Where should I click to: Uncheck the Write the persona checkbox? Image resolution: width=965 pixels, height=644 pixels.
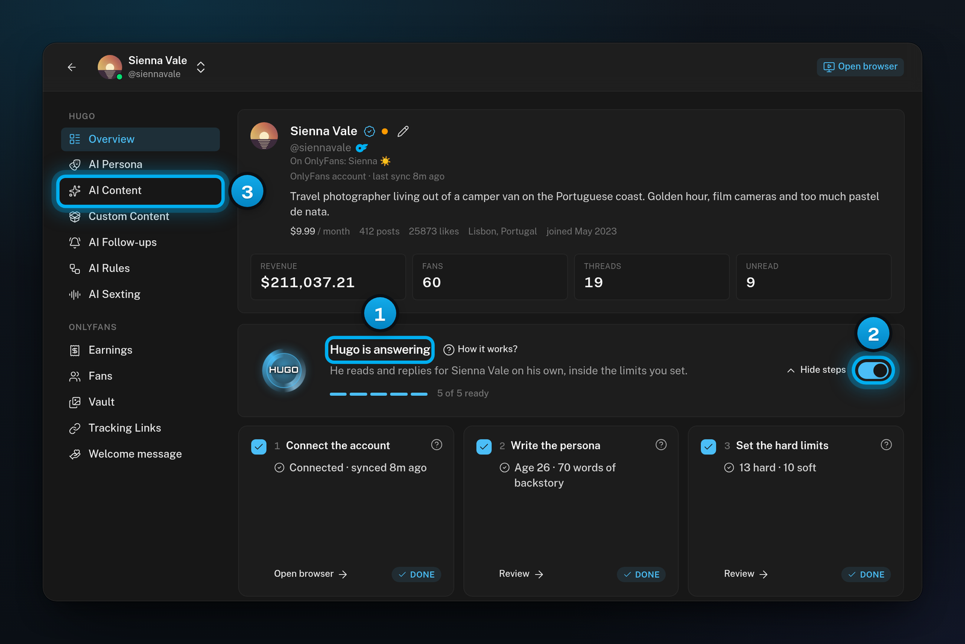pyautogui.click(x=484, y=447)
